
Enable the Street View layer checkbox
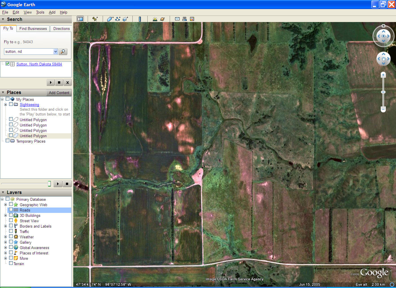11,221
